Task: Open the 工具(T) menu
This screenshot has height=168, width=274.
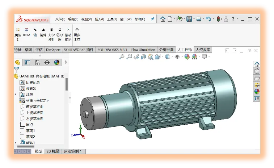Action: pos(112,19)
